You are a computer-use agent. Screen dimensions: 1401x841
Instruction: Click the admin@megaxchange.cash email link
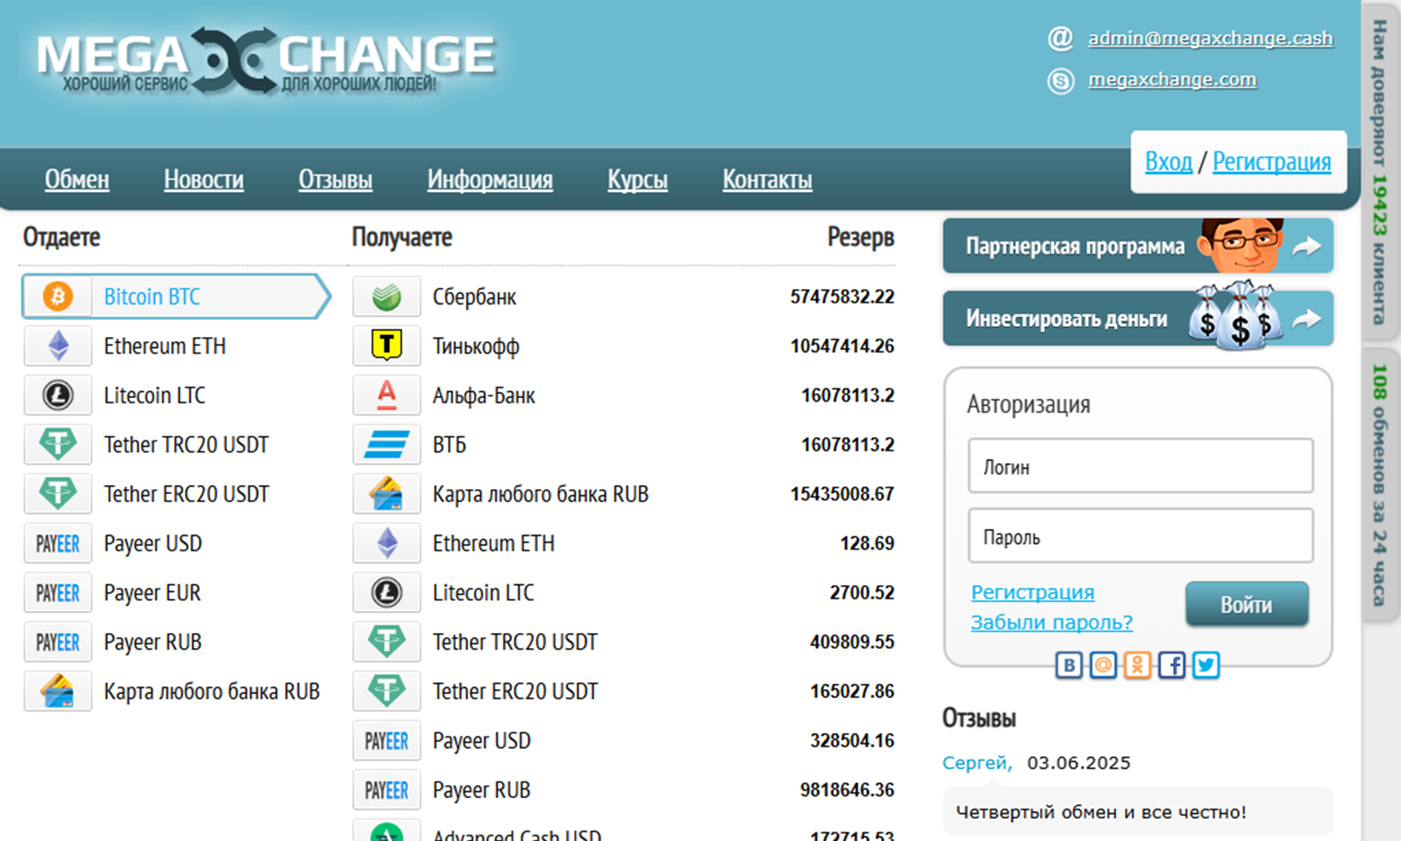[x=1210, y=38]
